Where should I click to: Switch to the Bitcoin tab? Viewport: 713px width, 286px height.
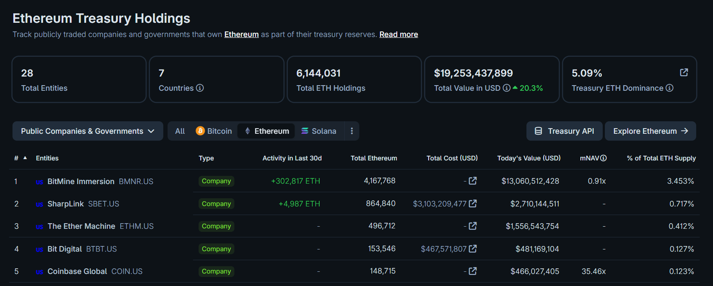coord(214,131)
